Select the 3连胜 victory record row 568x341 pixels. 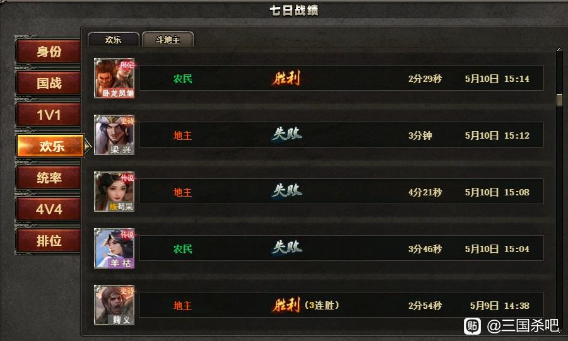point(341,305)
